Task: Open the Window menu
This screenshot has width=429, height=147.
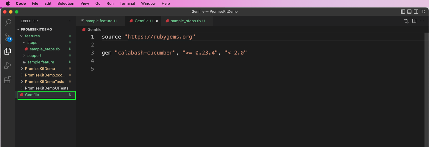Action: point(148,4)
